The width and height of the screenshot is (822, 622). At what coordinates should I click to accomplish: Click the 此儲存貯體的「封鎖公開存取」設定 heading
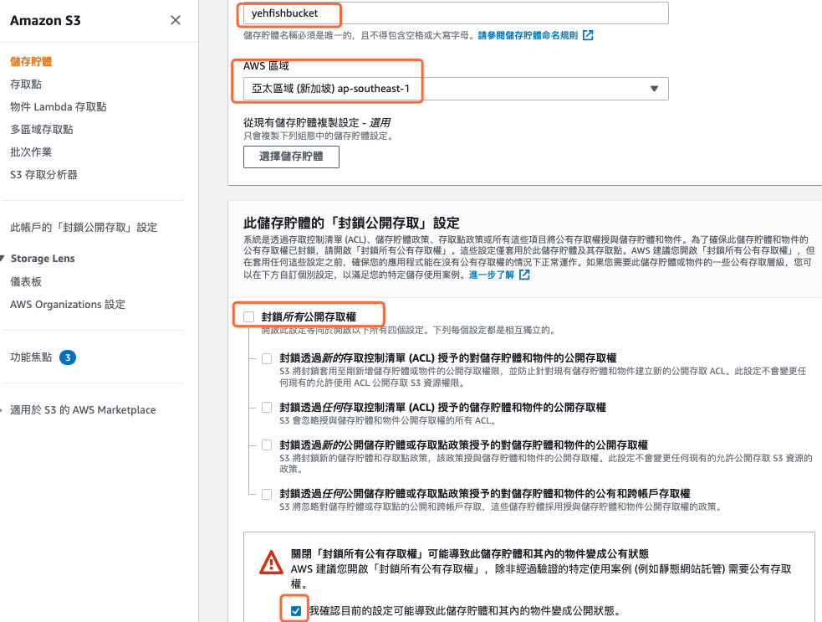351,223
